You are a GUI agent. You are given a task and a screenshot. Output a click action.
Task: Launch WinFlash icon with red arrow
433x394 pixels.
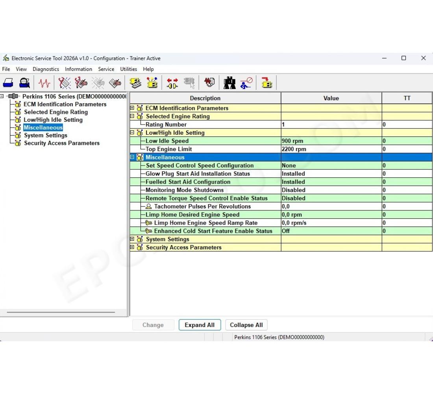(266, 83)
